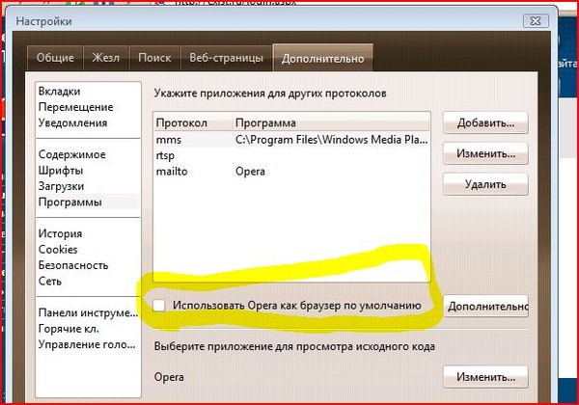Click the Удалить button
The width and height of the screenshot is (579, 405).
[x=485, y=184]
